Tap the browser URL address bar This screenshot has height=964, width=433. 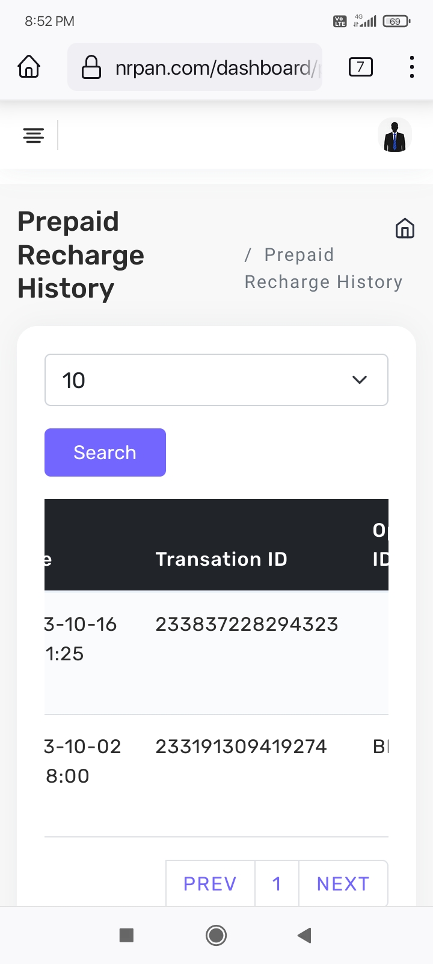213,67
